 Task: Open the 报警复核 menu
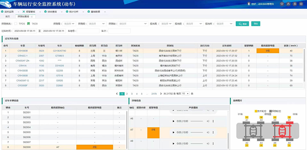(x=32, y=12)
